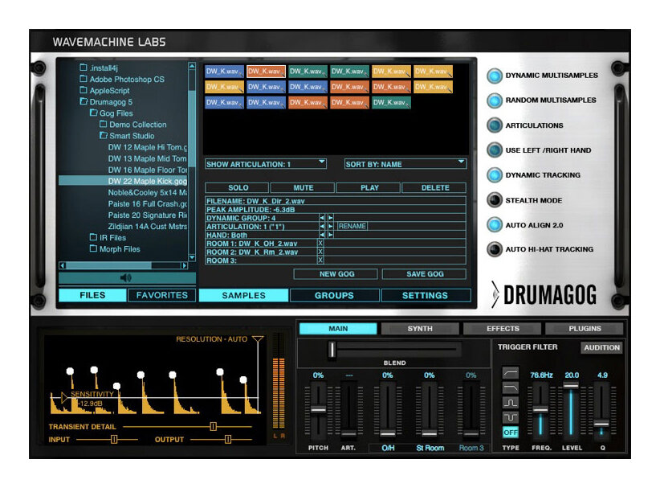Click the OFF trigger filter type button
660x488 pixels.
511,433
